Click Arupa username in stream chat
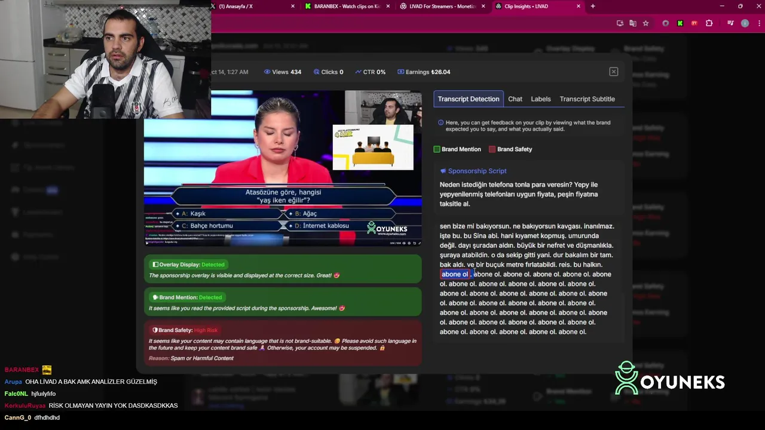Image resolution: width=765 pixels, height=430 pixels. [13, 382]
